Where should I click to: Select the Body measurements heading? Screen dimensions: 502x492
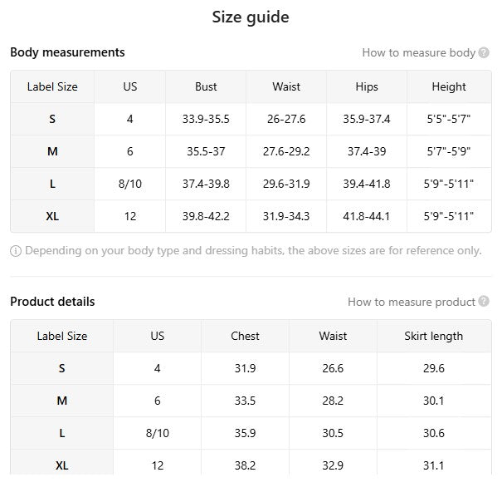[x=67, y=52]
